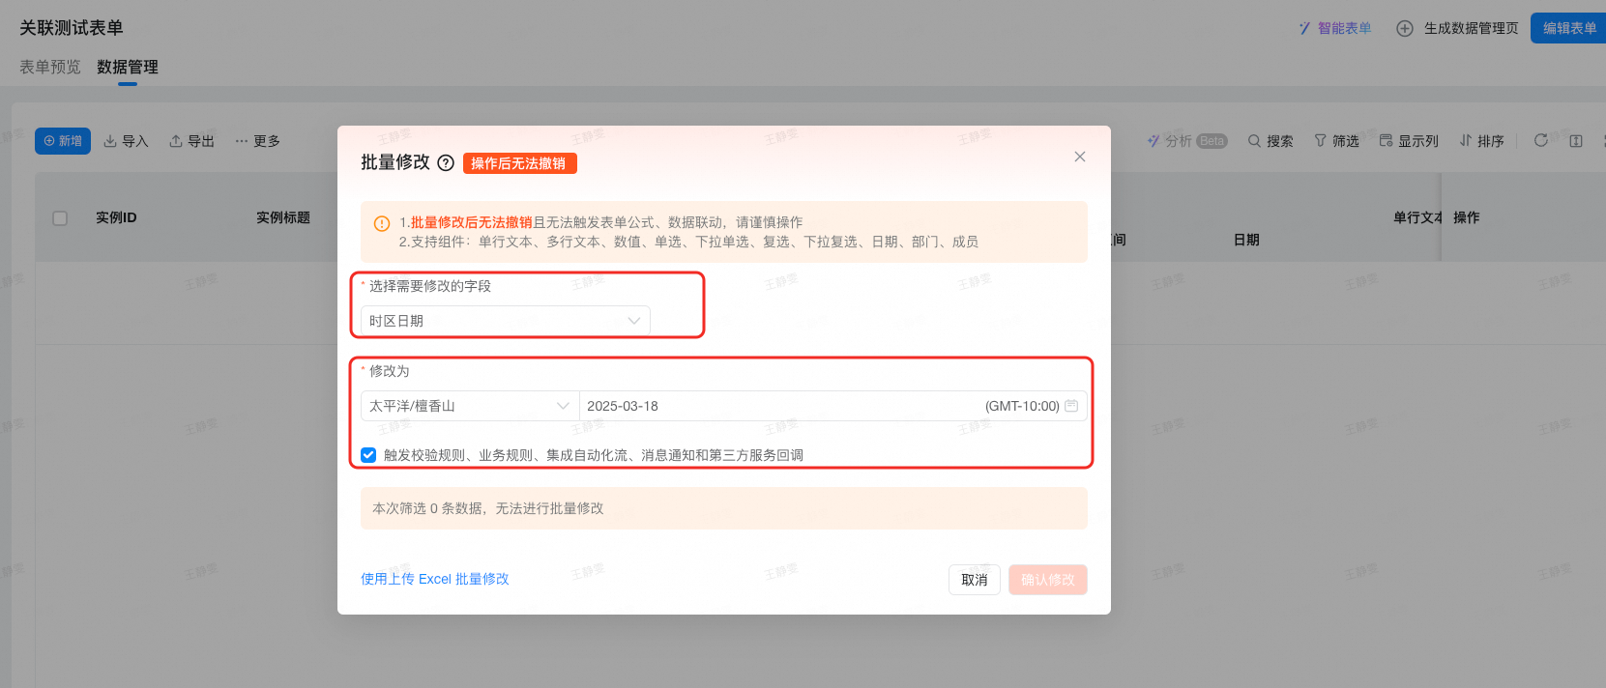Click the 新增 button
This screenshot has width=1606, height=688.
tap(63, 141)
